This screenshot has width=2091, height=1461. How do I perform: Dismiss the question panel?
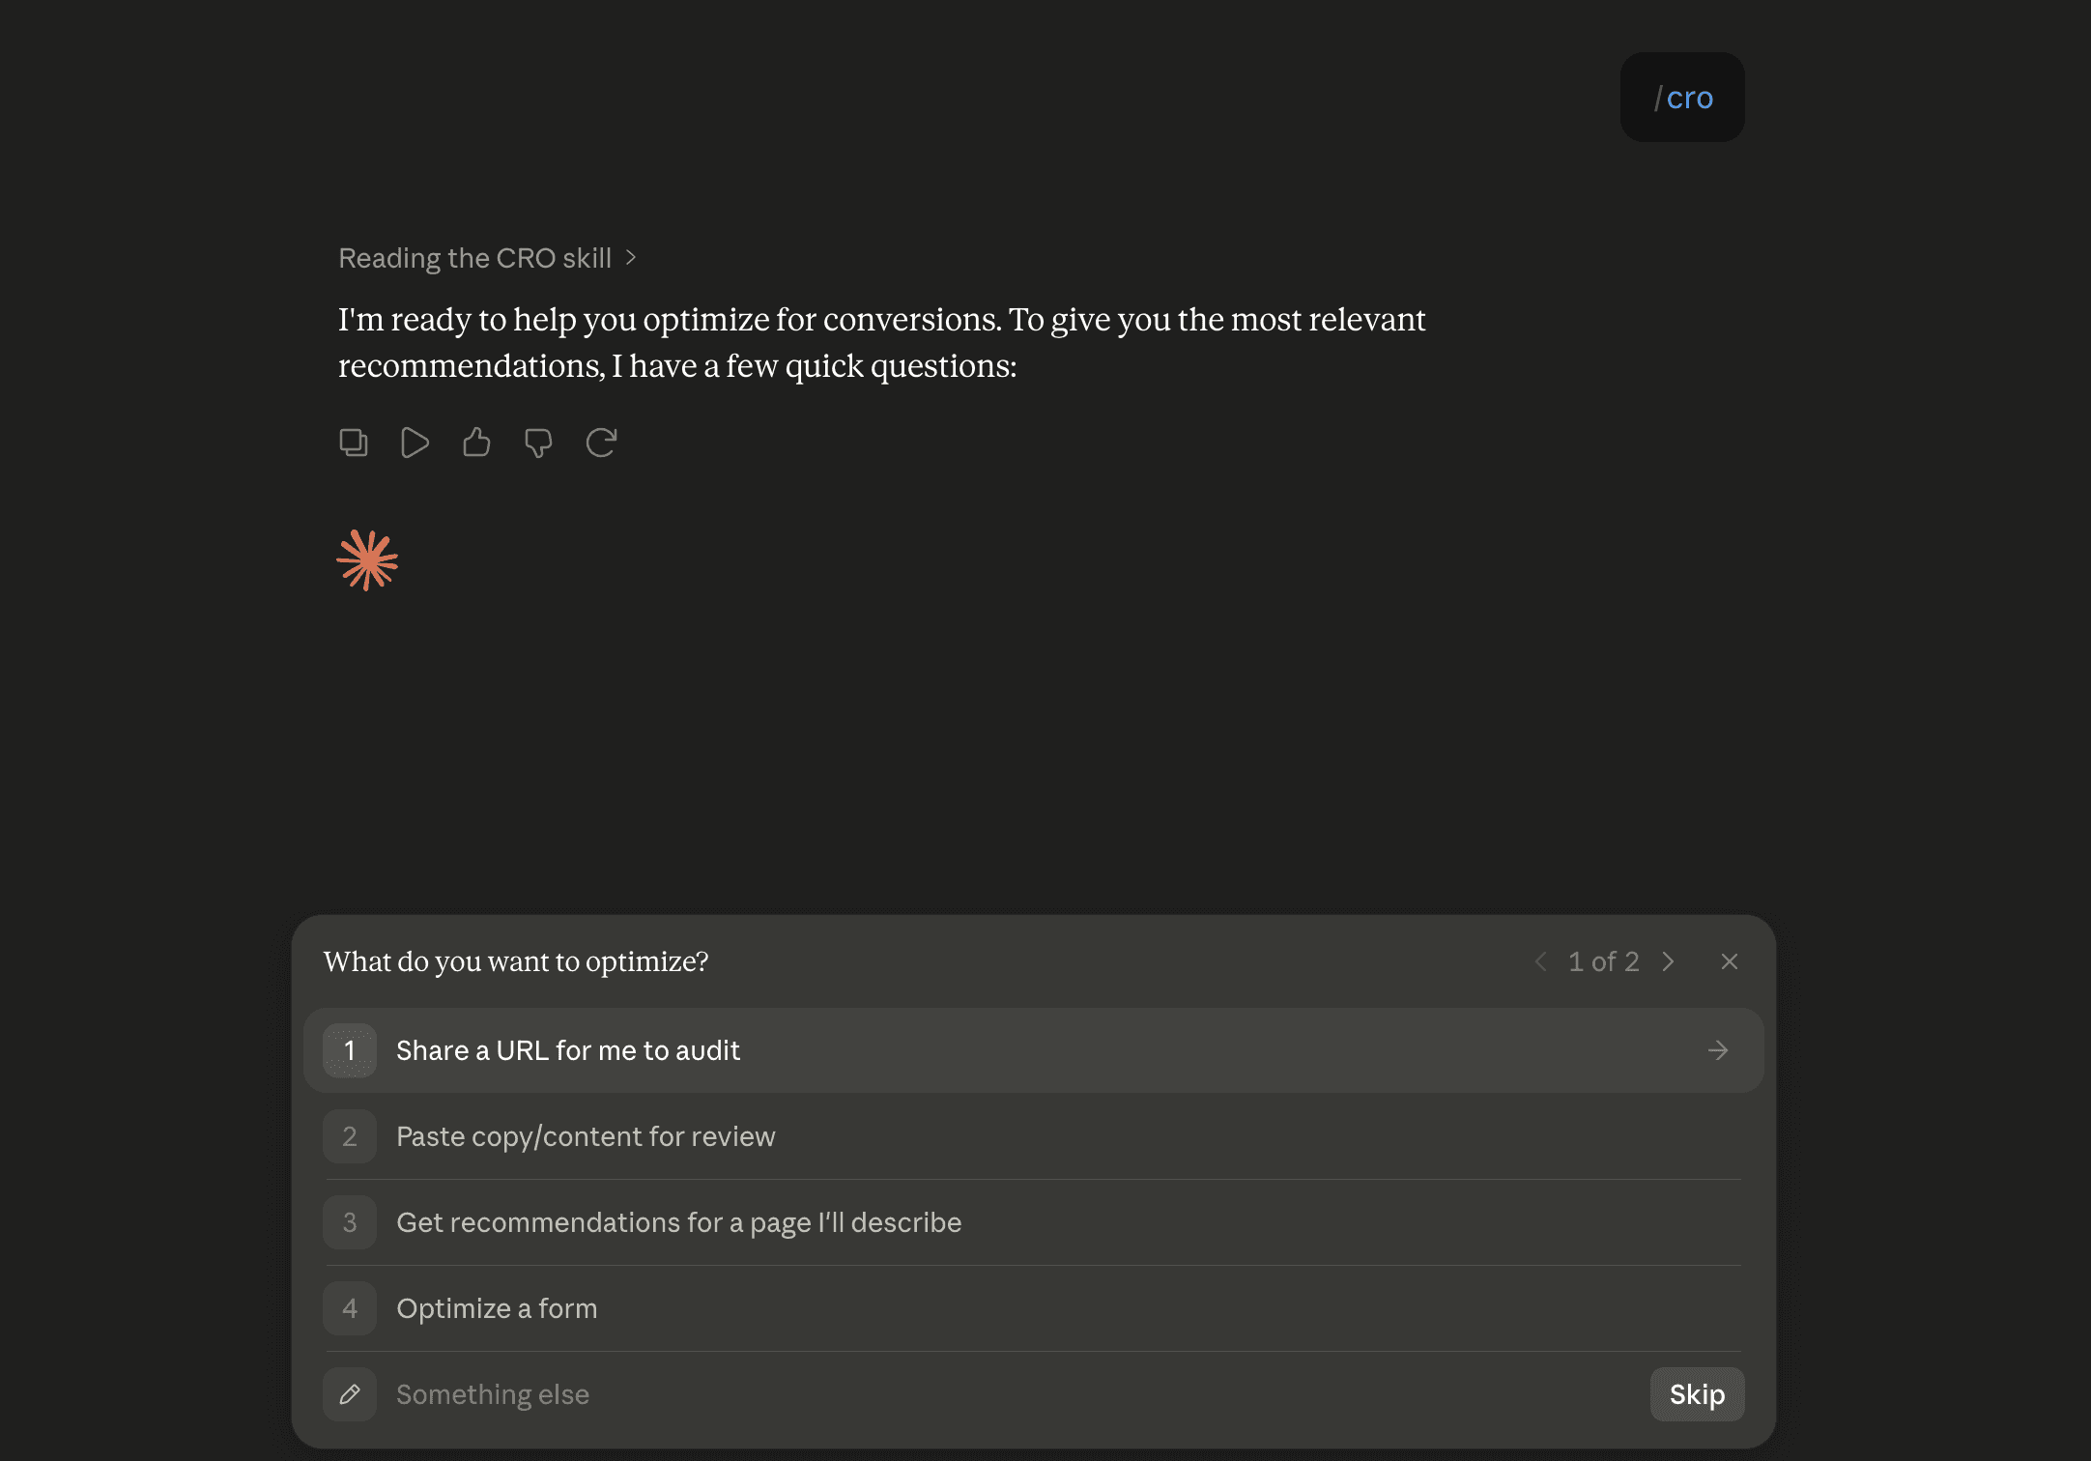coord(1730,961)
